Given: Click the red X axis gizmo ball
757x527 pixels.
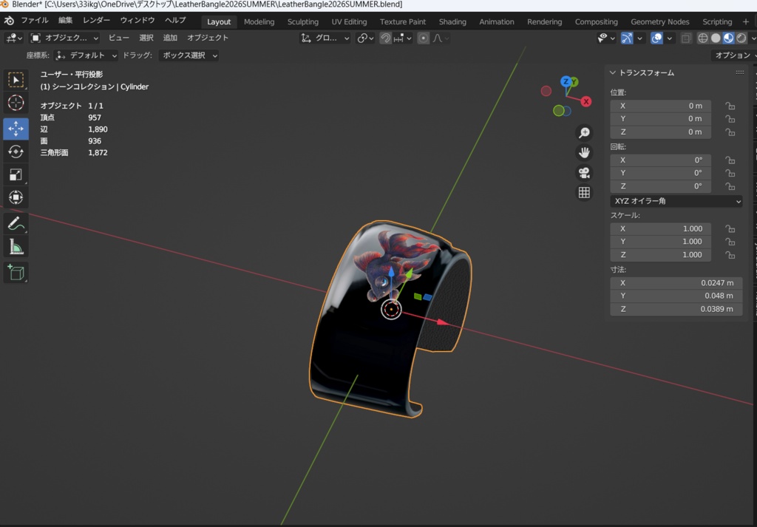Looking at the screenshot, I should tap(585, 101).
